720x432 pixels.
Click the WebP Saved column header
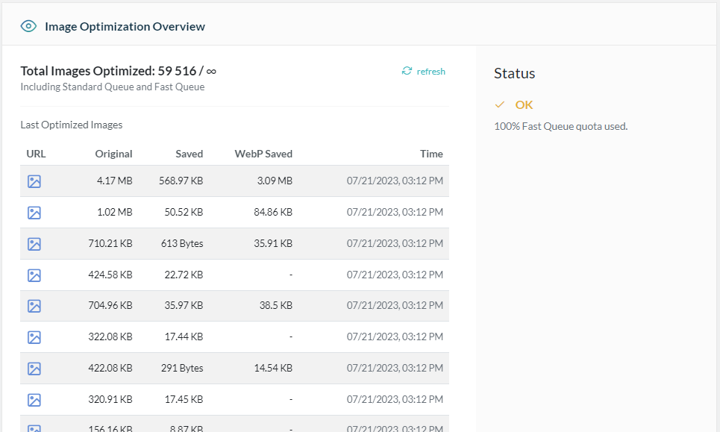coord(263,154)
